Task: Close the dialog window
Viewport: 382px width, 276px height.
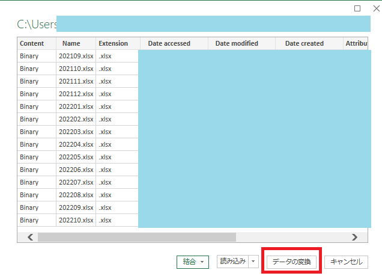Action: point(377,8)
